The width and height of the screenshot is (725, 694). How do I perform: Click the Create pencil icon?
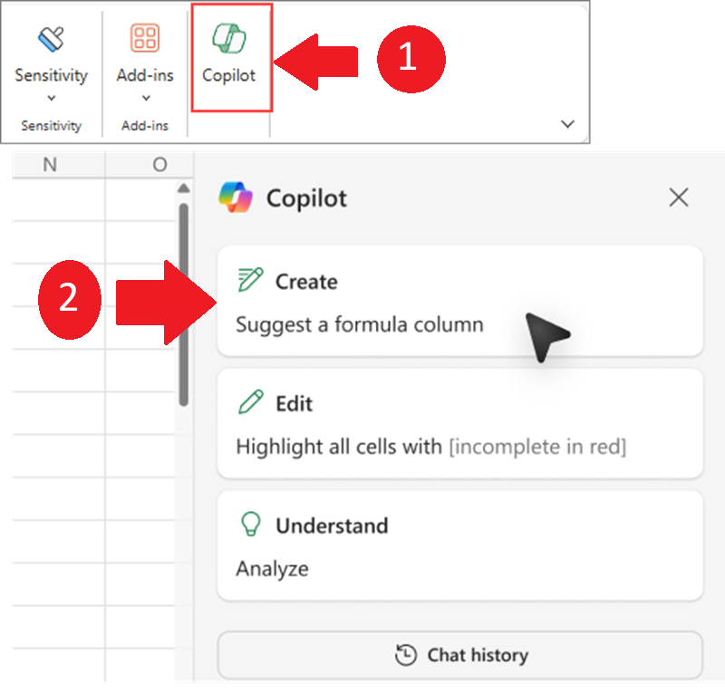pyautogui.click(x=249, y=281)
